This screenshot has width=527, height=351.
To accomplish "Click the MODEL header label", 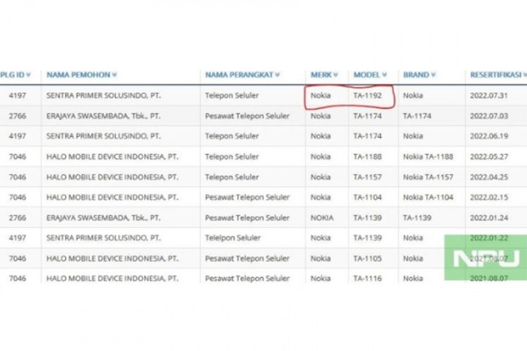I will click(367, 75).
